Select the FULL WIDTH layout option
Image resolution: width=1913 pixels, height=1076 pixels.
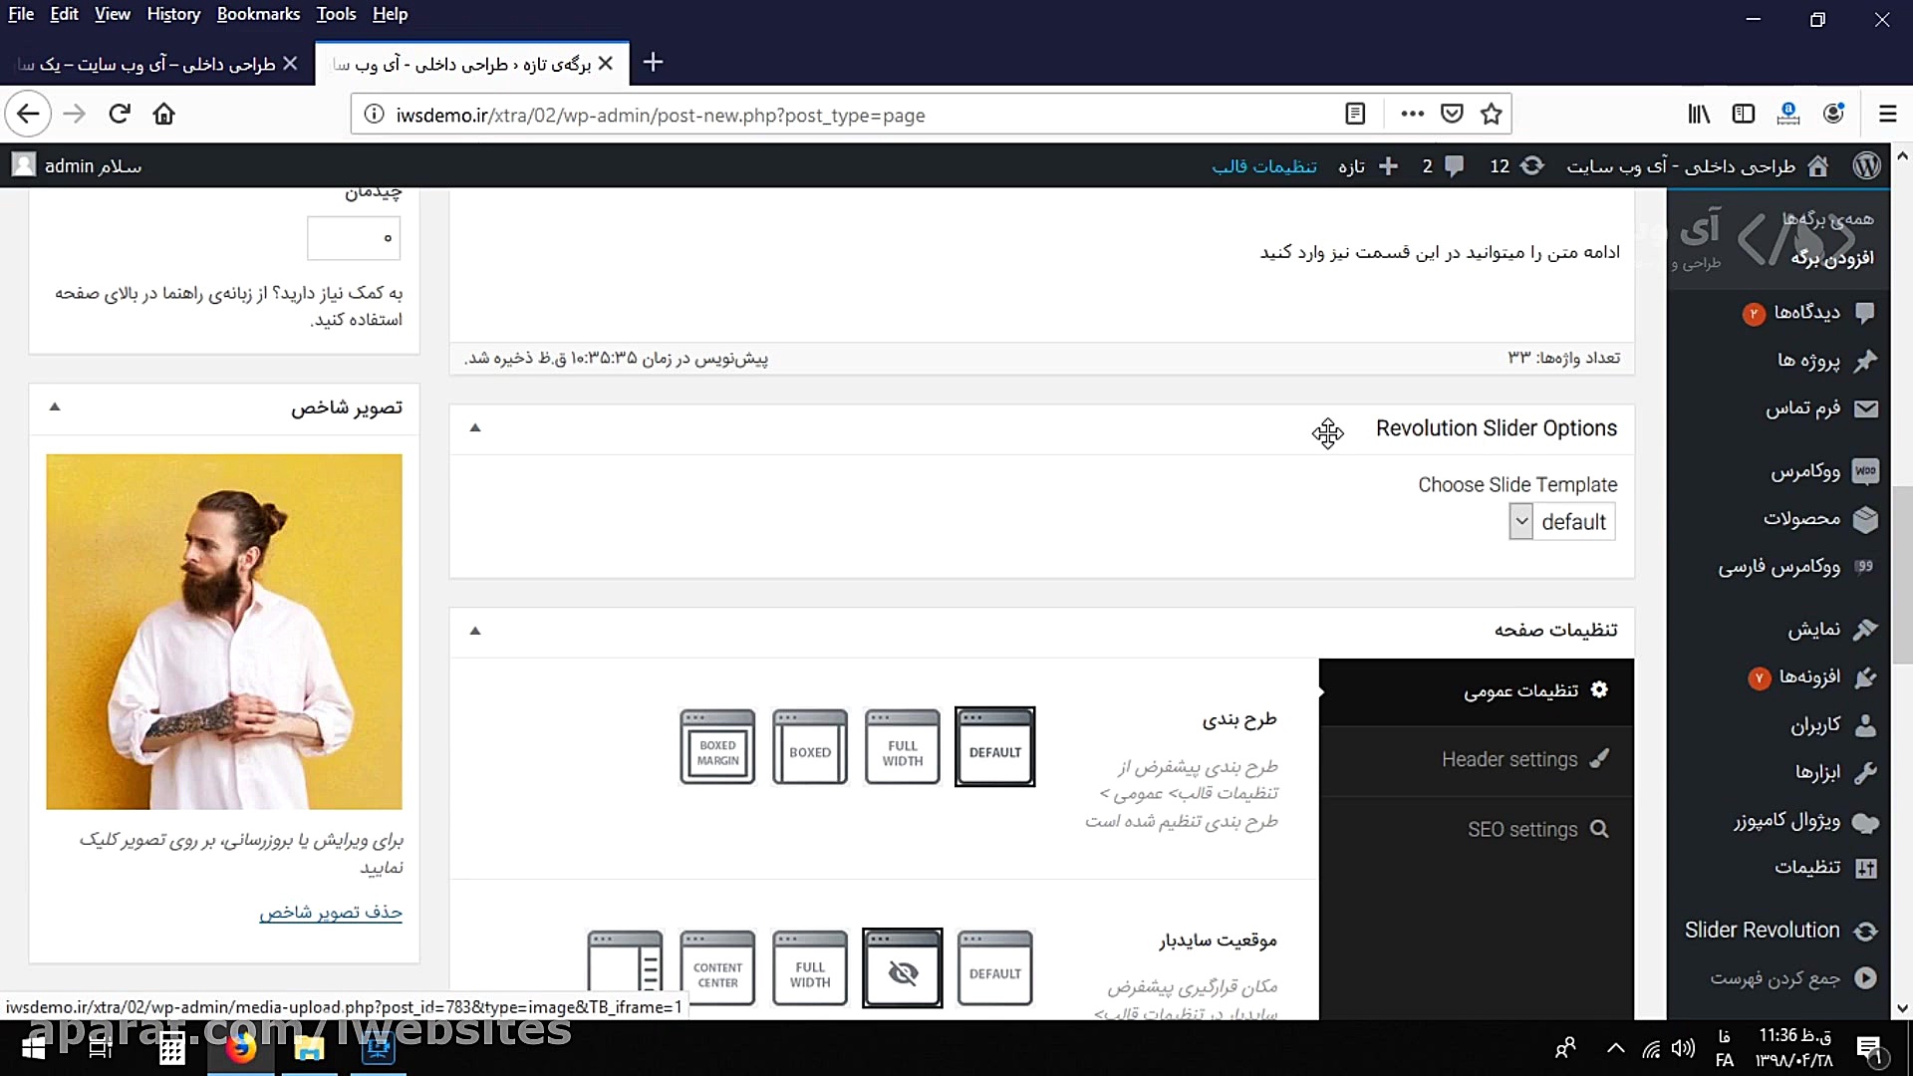(902, 747)
